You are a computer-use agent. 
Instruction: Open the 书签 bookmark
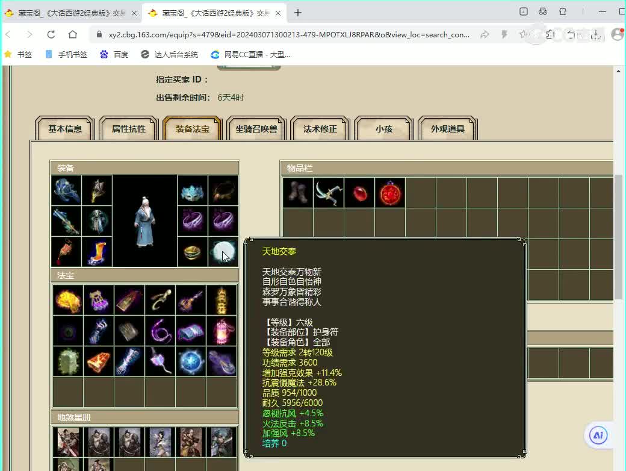pyautogui.click(x=18, y=54)
